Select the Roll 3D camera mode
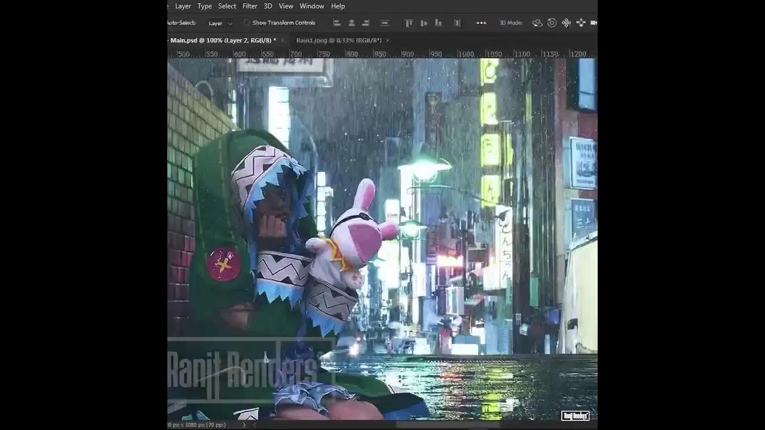Image resolution: width=765 pixels, height=430 pixels. tap(552, 23)
